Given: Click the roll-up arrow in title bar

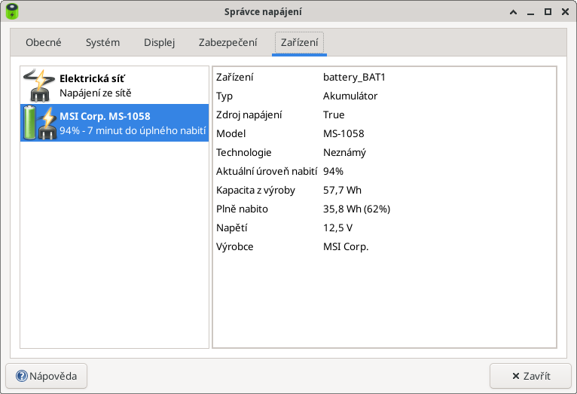Looking at the screenshot, I should tap(513, 12).
